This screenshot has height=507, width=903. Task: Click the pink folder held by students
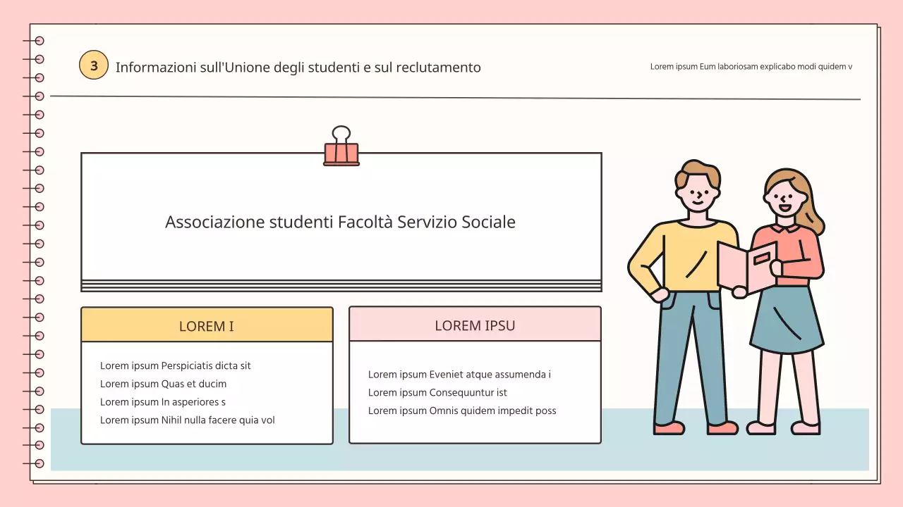pyautogui.click(x=748, y=266)
